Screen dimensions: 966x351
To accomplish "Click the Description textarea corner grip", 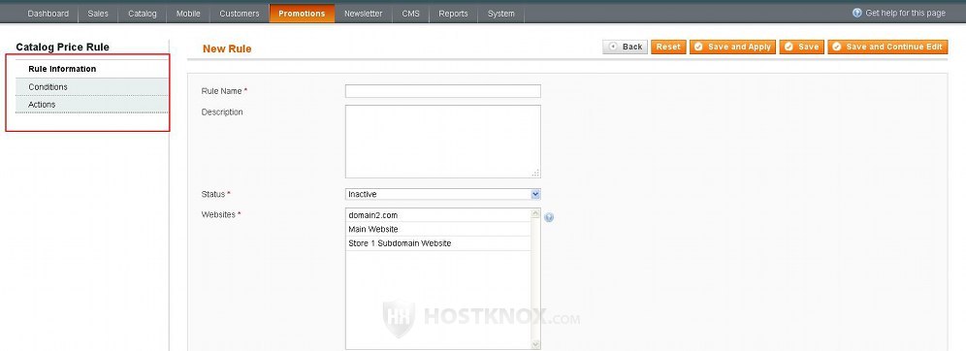I will tap(536, 174).
